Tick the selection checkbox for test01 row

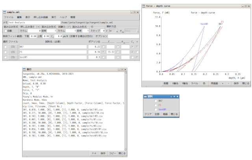coord(6,57)
